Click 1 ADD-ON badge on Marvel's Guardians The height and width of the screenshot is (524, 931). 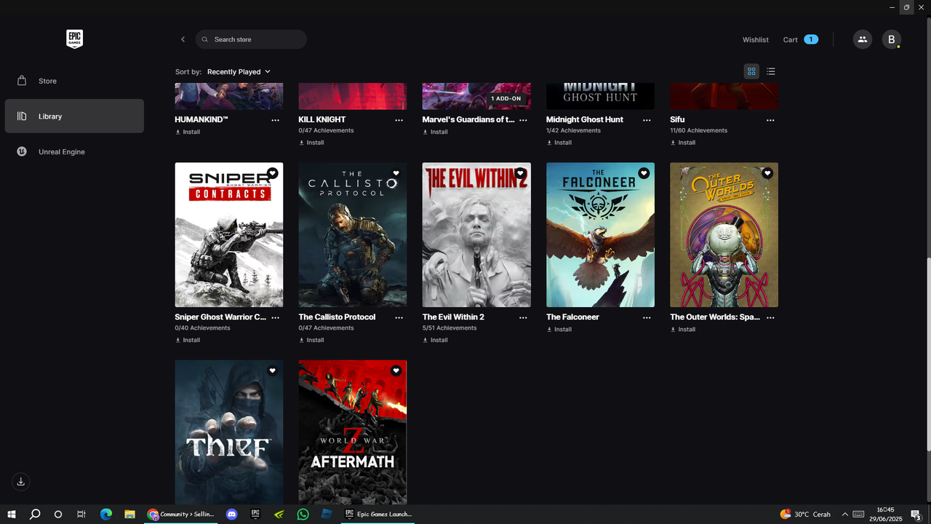tap(506, 98)
